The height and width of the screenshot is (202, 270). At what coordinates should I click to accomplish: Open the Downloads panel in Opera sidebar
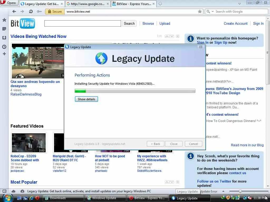[4, 38]
